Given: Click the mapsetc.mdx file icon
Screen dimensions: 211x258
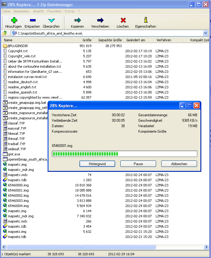Looking at the screenshot, I should coord(5,221).
